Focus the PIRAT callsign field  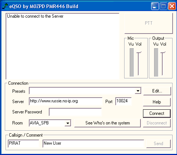(23, 144)
